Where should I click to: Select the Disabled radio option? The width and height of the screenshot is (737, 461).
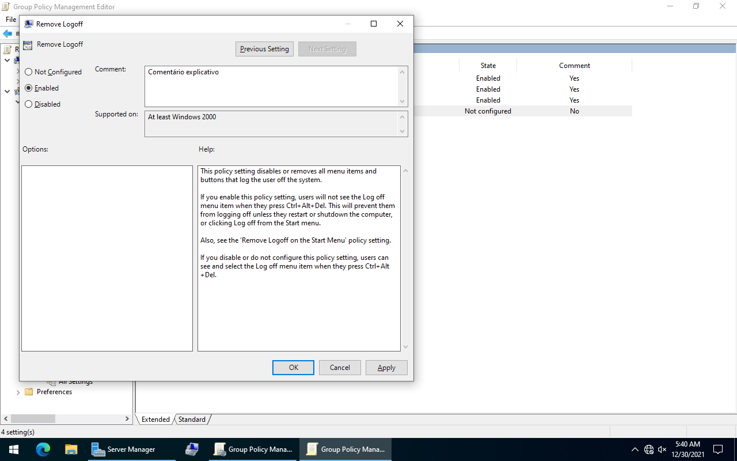pyautogui.click(x=29, y=104)
